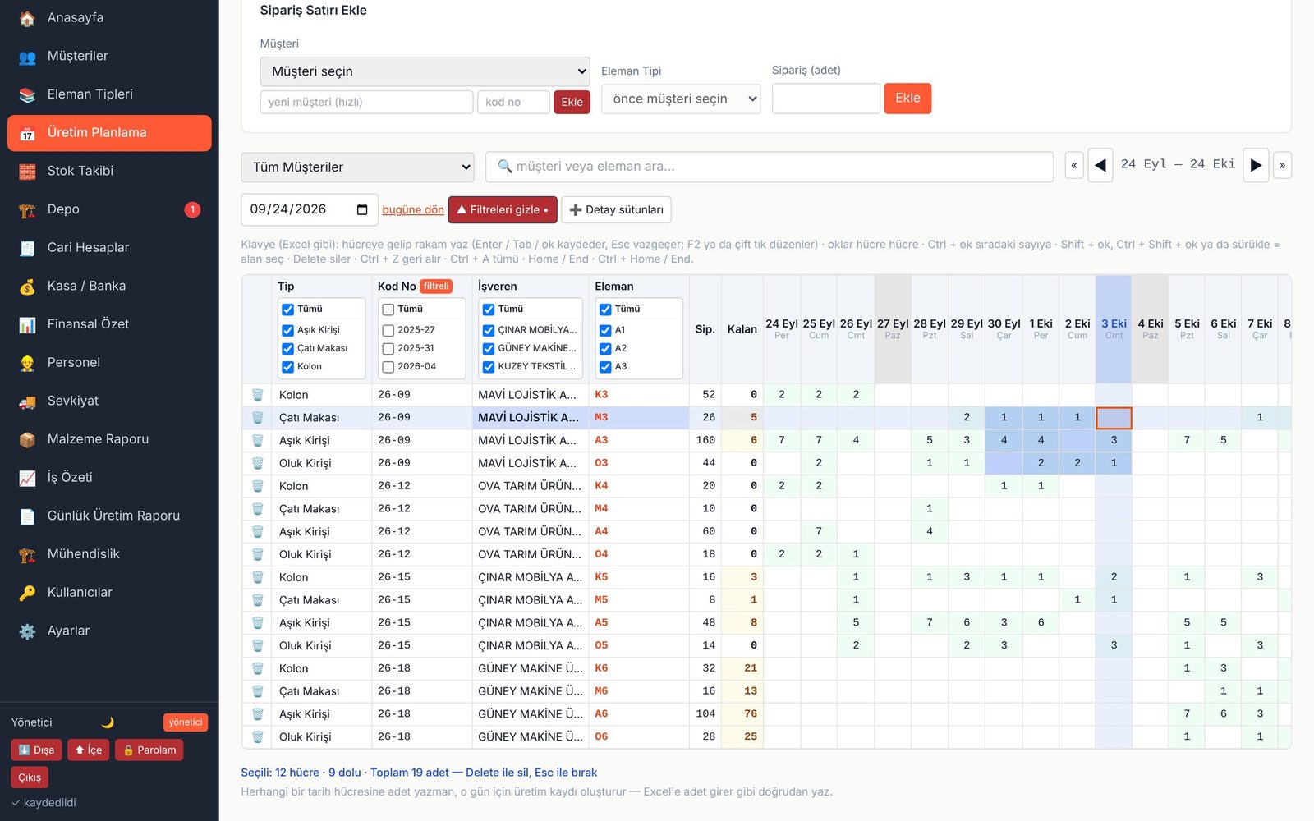Click the Çıkış logout button

(30, 777)
